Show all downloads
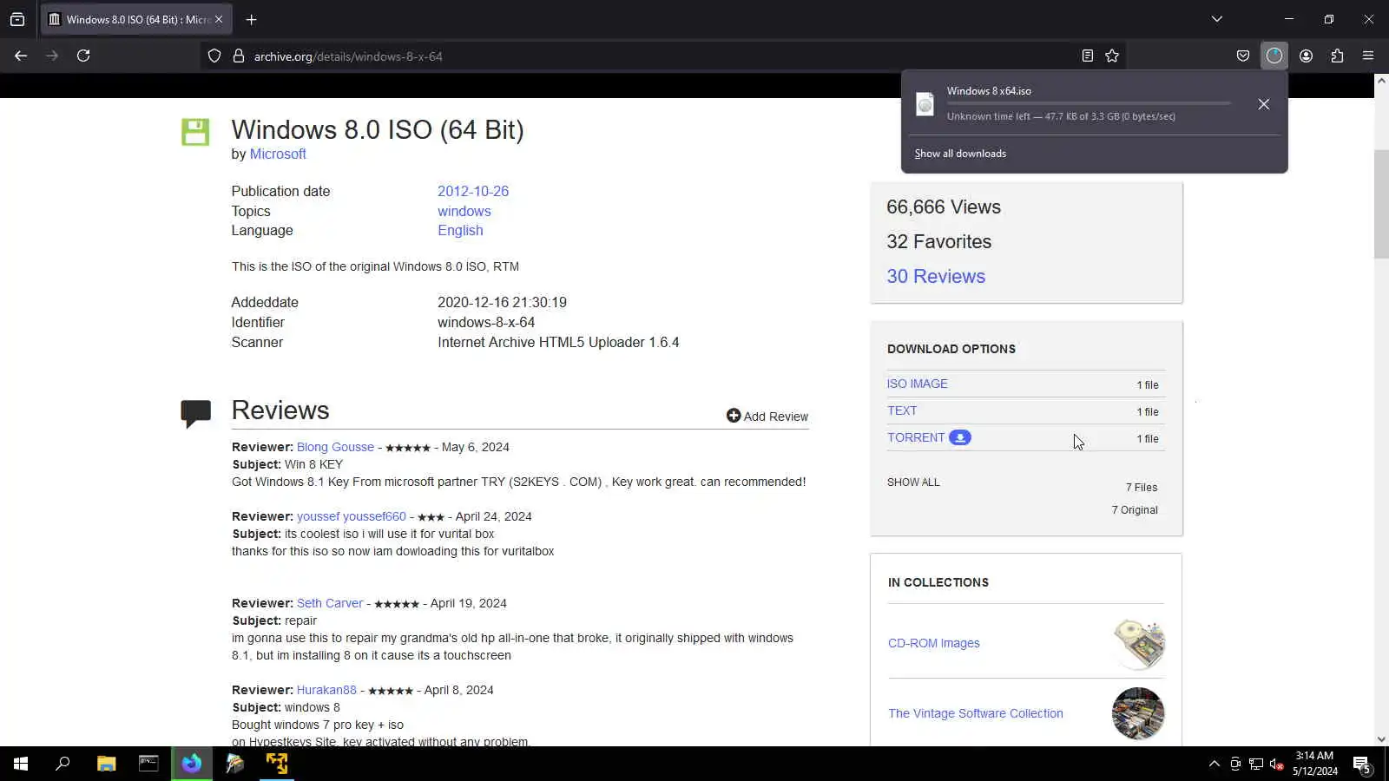1389x781 pixels. tap(960, 154)
